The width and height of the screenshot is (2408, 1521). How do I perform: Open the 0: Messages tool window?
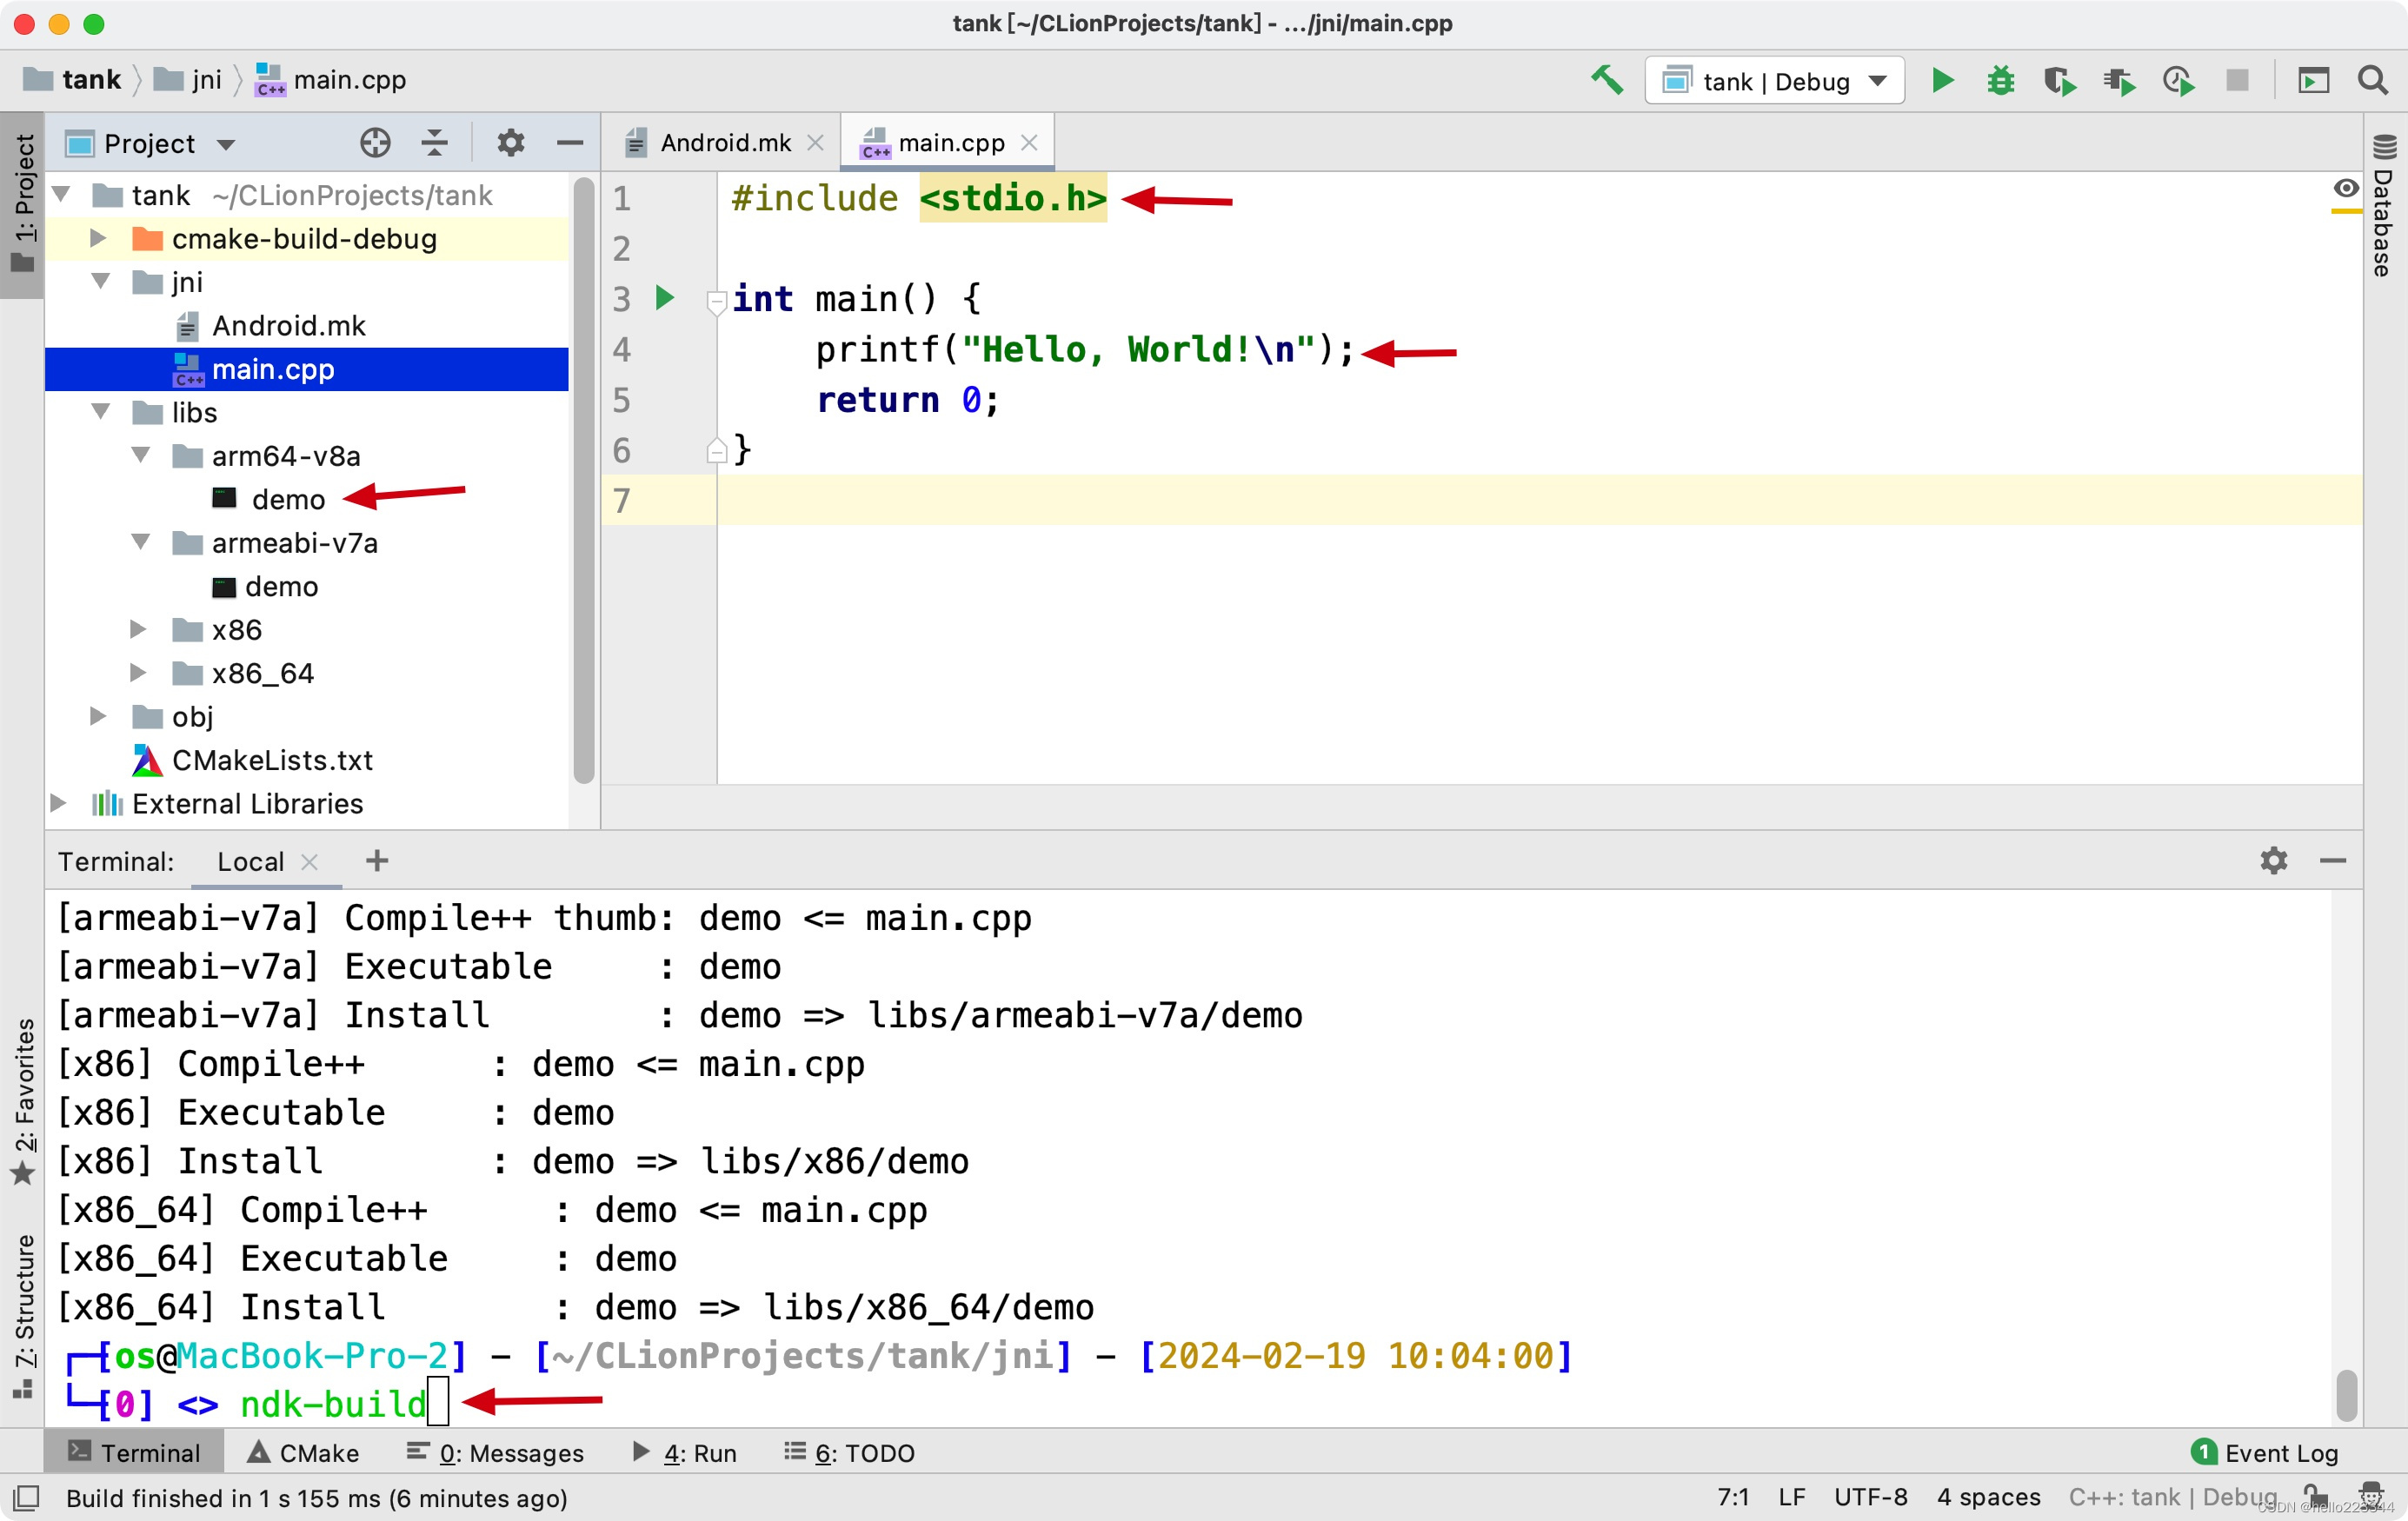[495, 1452]
